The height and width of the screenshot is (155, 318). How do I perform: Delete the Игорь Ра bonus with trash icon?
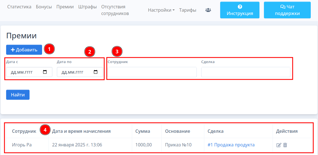click(285, 145)
